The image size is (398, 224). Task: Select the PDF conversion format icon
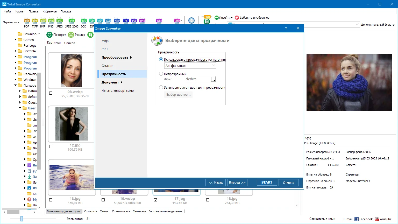(27, 21)
